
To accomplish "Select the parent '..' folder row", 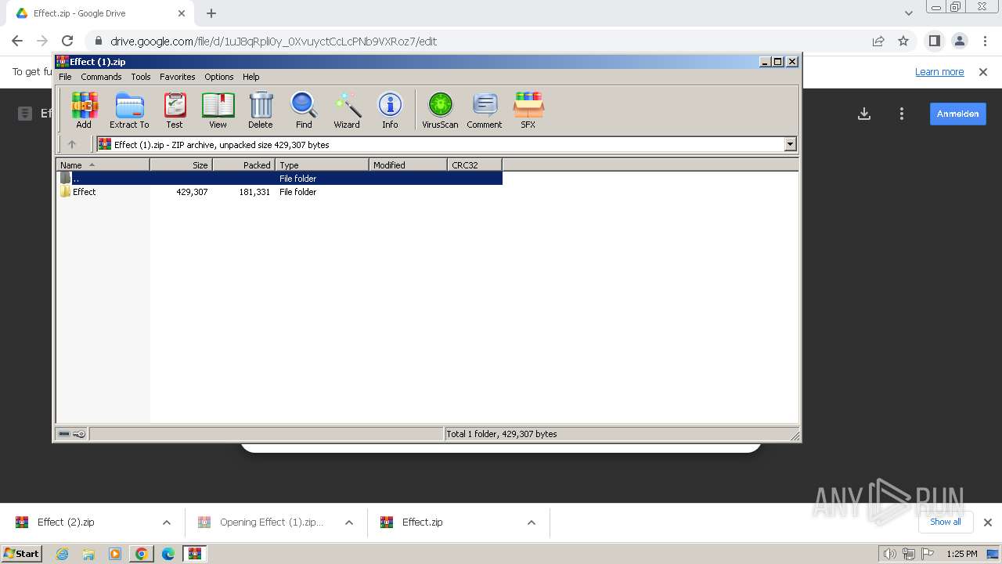I will click(x=279, y=179).
